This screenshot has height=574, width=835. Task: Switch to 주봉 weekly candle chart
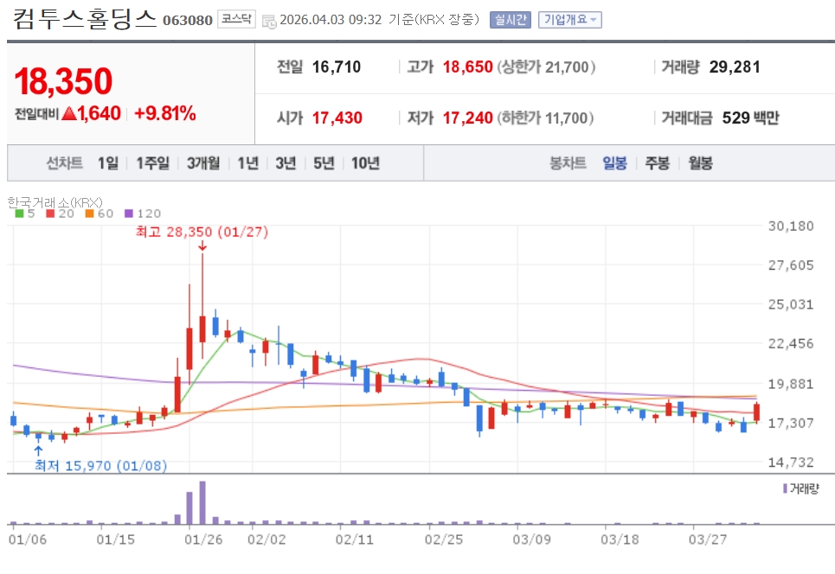pyautogui.click(x=657, y=163)
